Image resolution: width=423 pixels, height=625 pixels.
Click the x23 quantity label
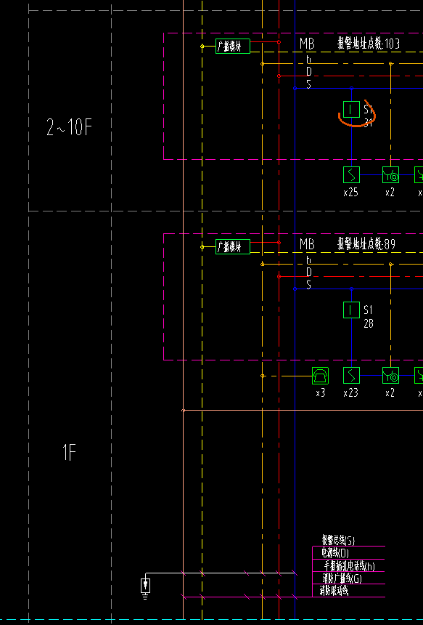350,393
